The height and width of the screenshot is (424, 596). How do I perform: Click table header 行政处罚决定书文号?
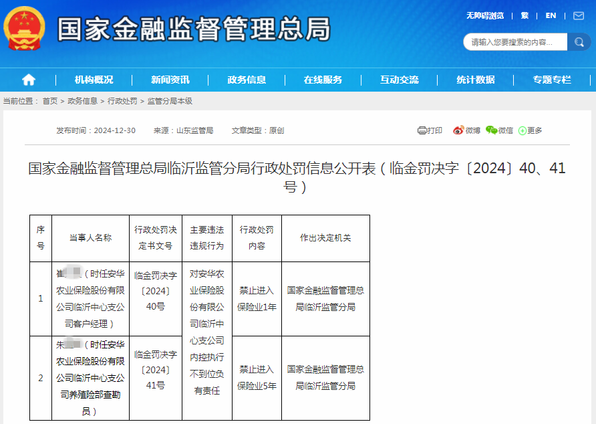[x=156, y=238]
